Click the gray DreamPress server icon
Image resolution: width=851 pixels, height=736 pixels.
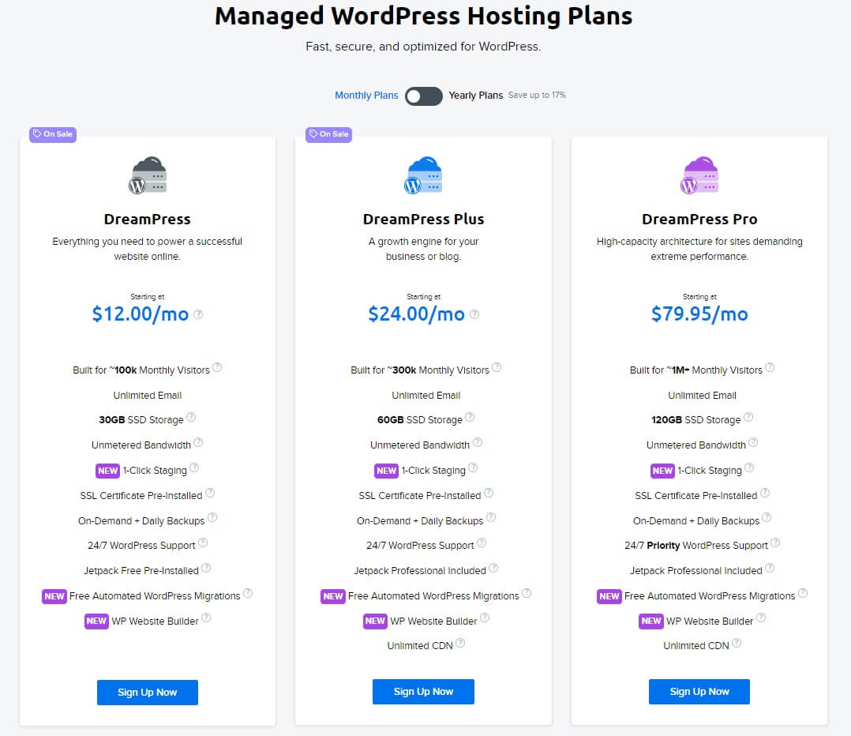147,175
